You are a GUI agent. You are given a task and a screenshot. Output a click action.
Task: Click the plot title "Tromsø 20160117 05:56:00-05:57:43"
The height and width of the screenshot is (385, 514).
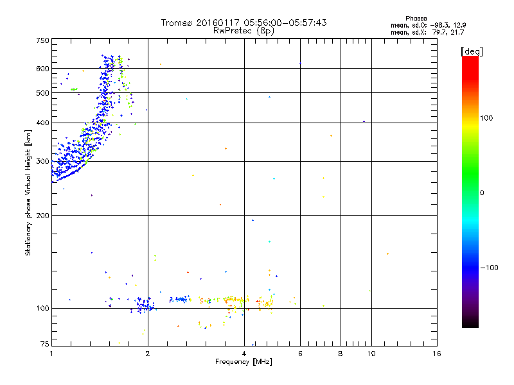(244, 22)
